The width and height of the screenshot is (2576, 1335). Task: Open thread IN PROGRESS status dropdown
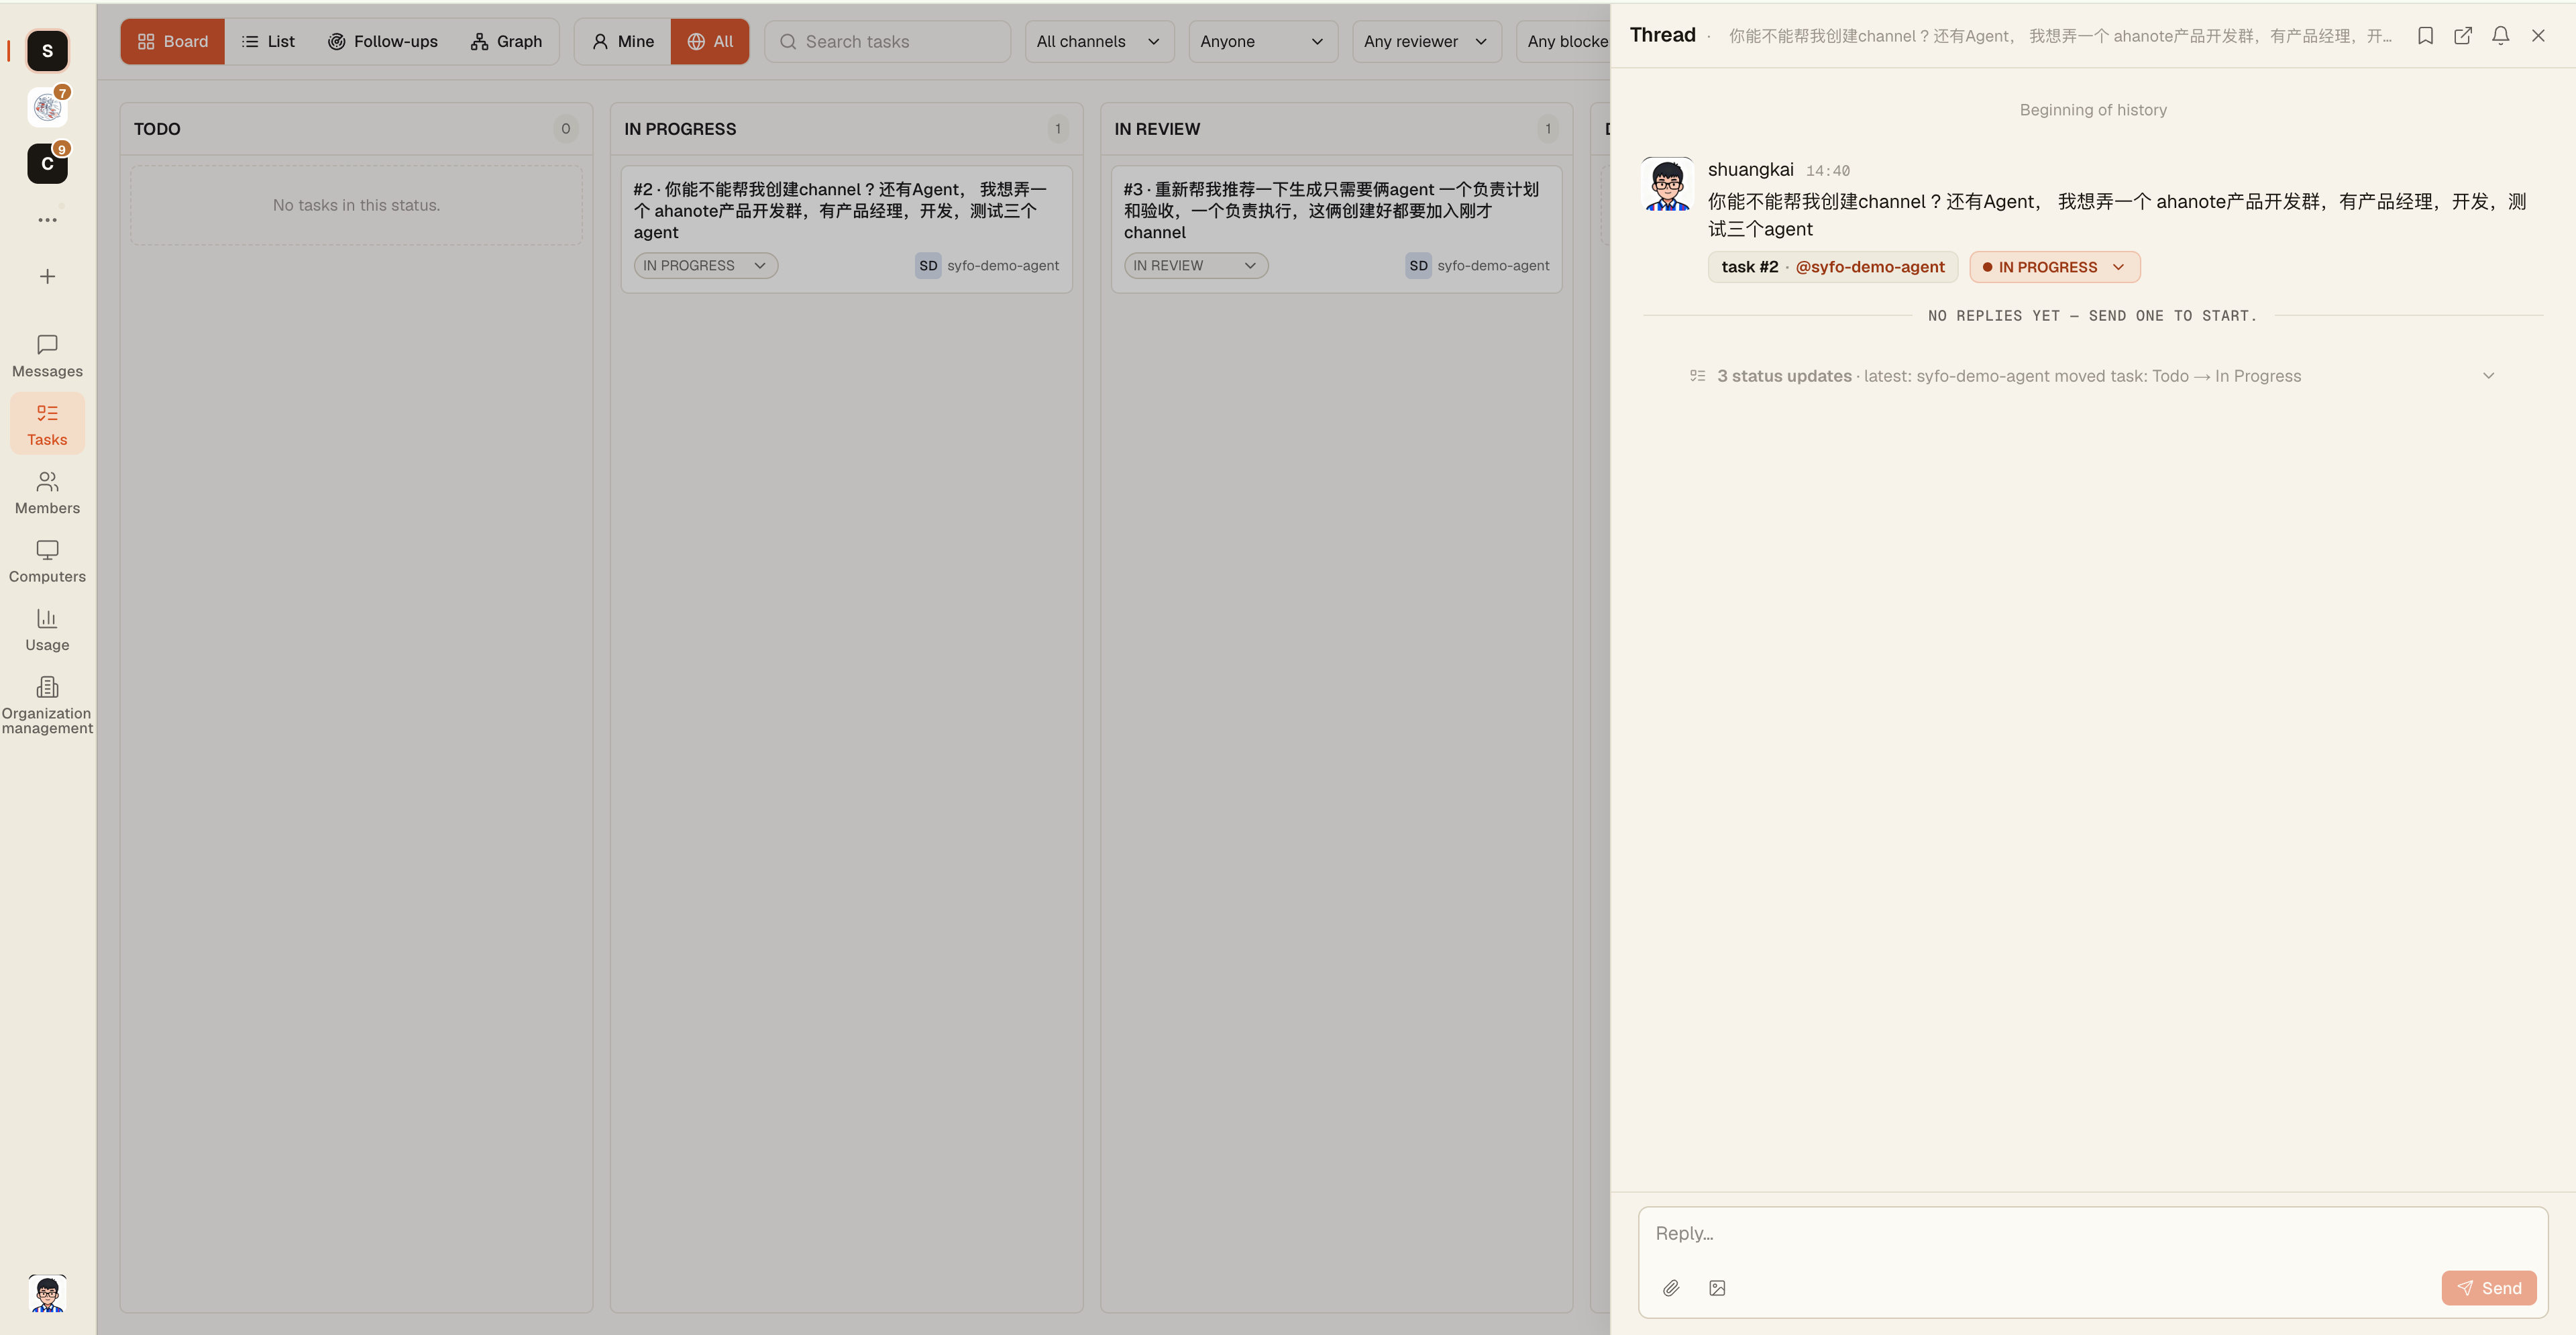[x=2054, y=267]
